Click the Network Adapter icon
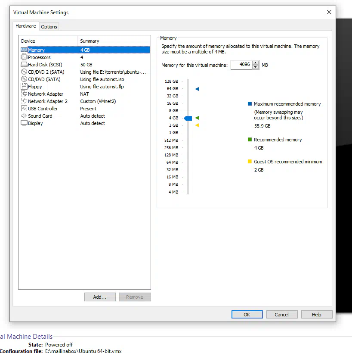The width and height of the screenshot is (352, 353). click(x=24, y=94)
